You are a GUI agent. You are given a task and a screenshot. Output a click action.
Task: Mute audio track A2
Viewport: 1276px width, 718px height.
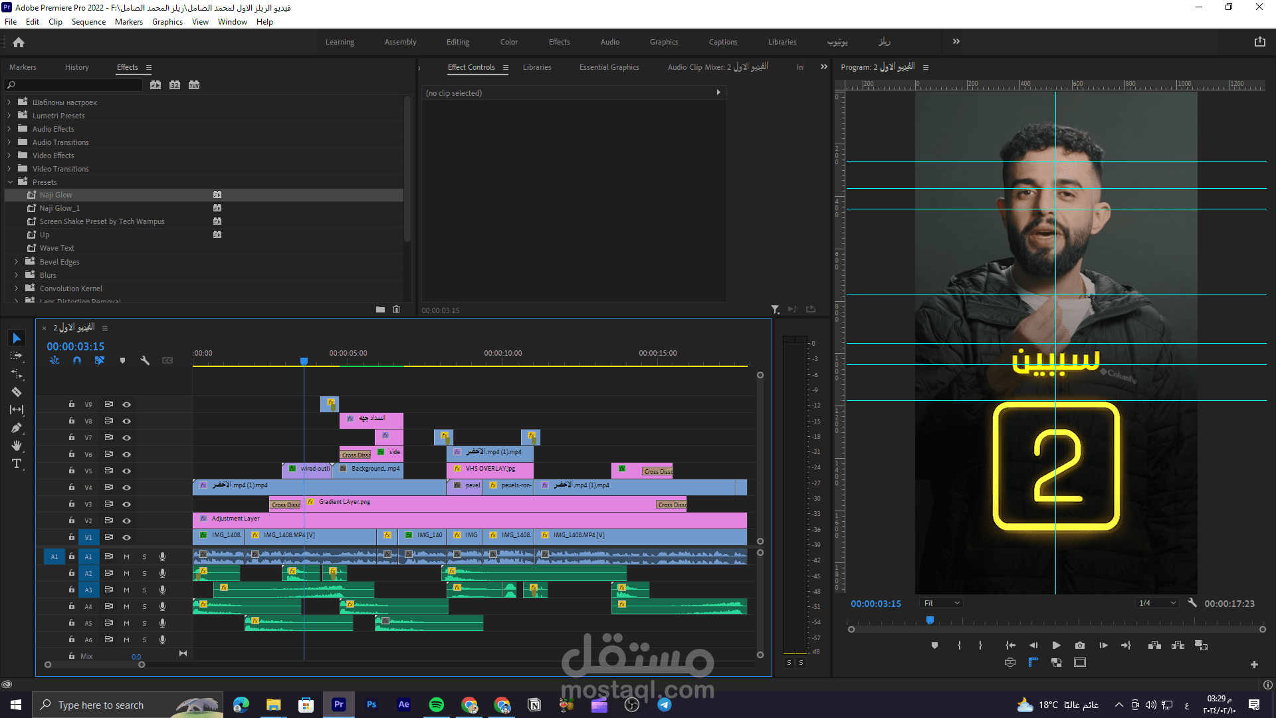126,573
